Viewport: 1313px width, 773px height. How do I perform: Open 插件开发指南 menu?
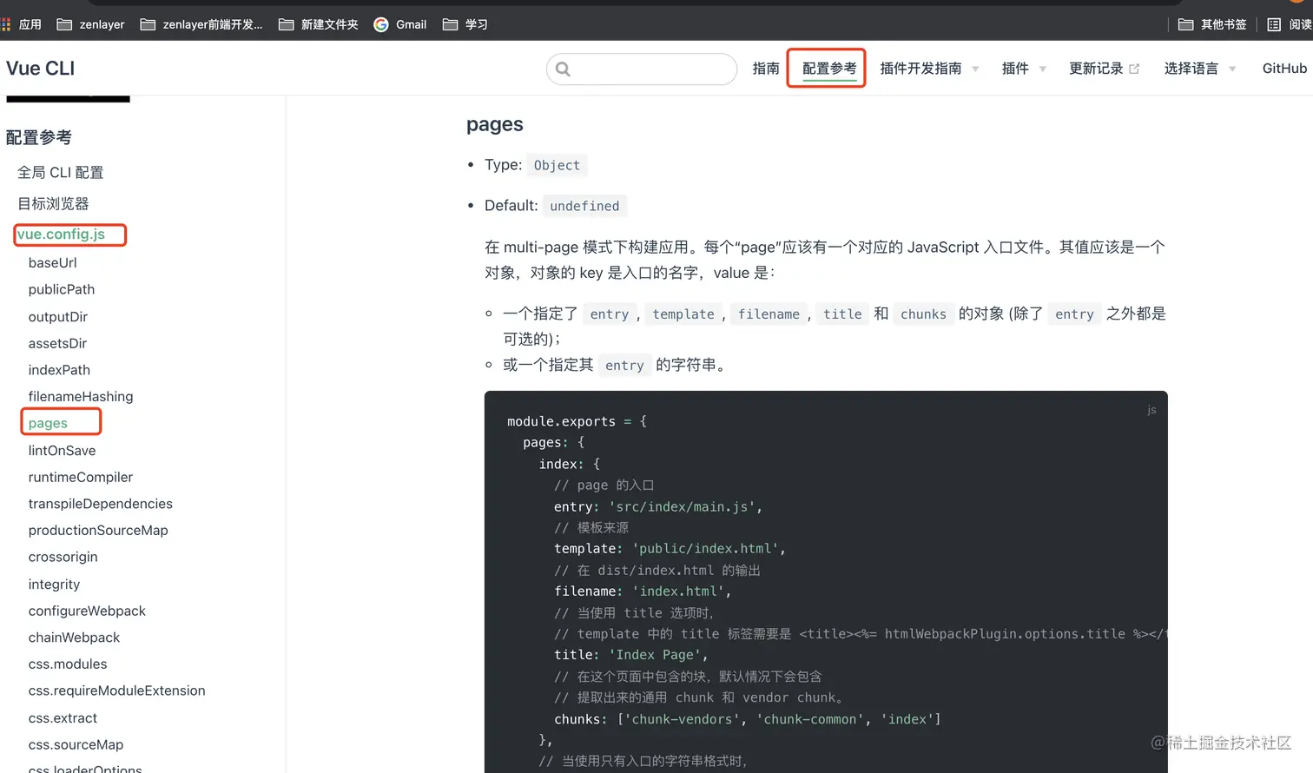[920, 69]
